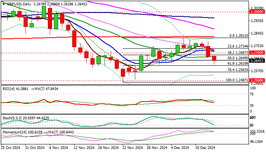Click the Fibonacci 61.8 1.26108 label
The width and height of the screenshot is (266, 152).
click(238, 63)
